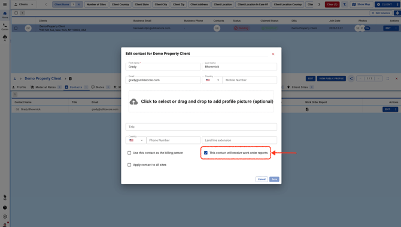
Task: Uncheck 'This contact will receive work order reports'
Action: coord(206,153)
